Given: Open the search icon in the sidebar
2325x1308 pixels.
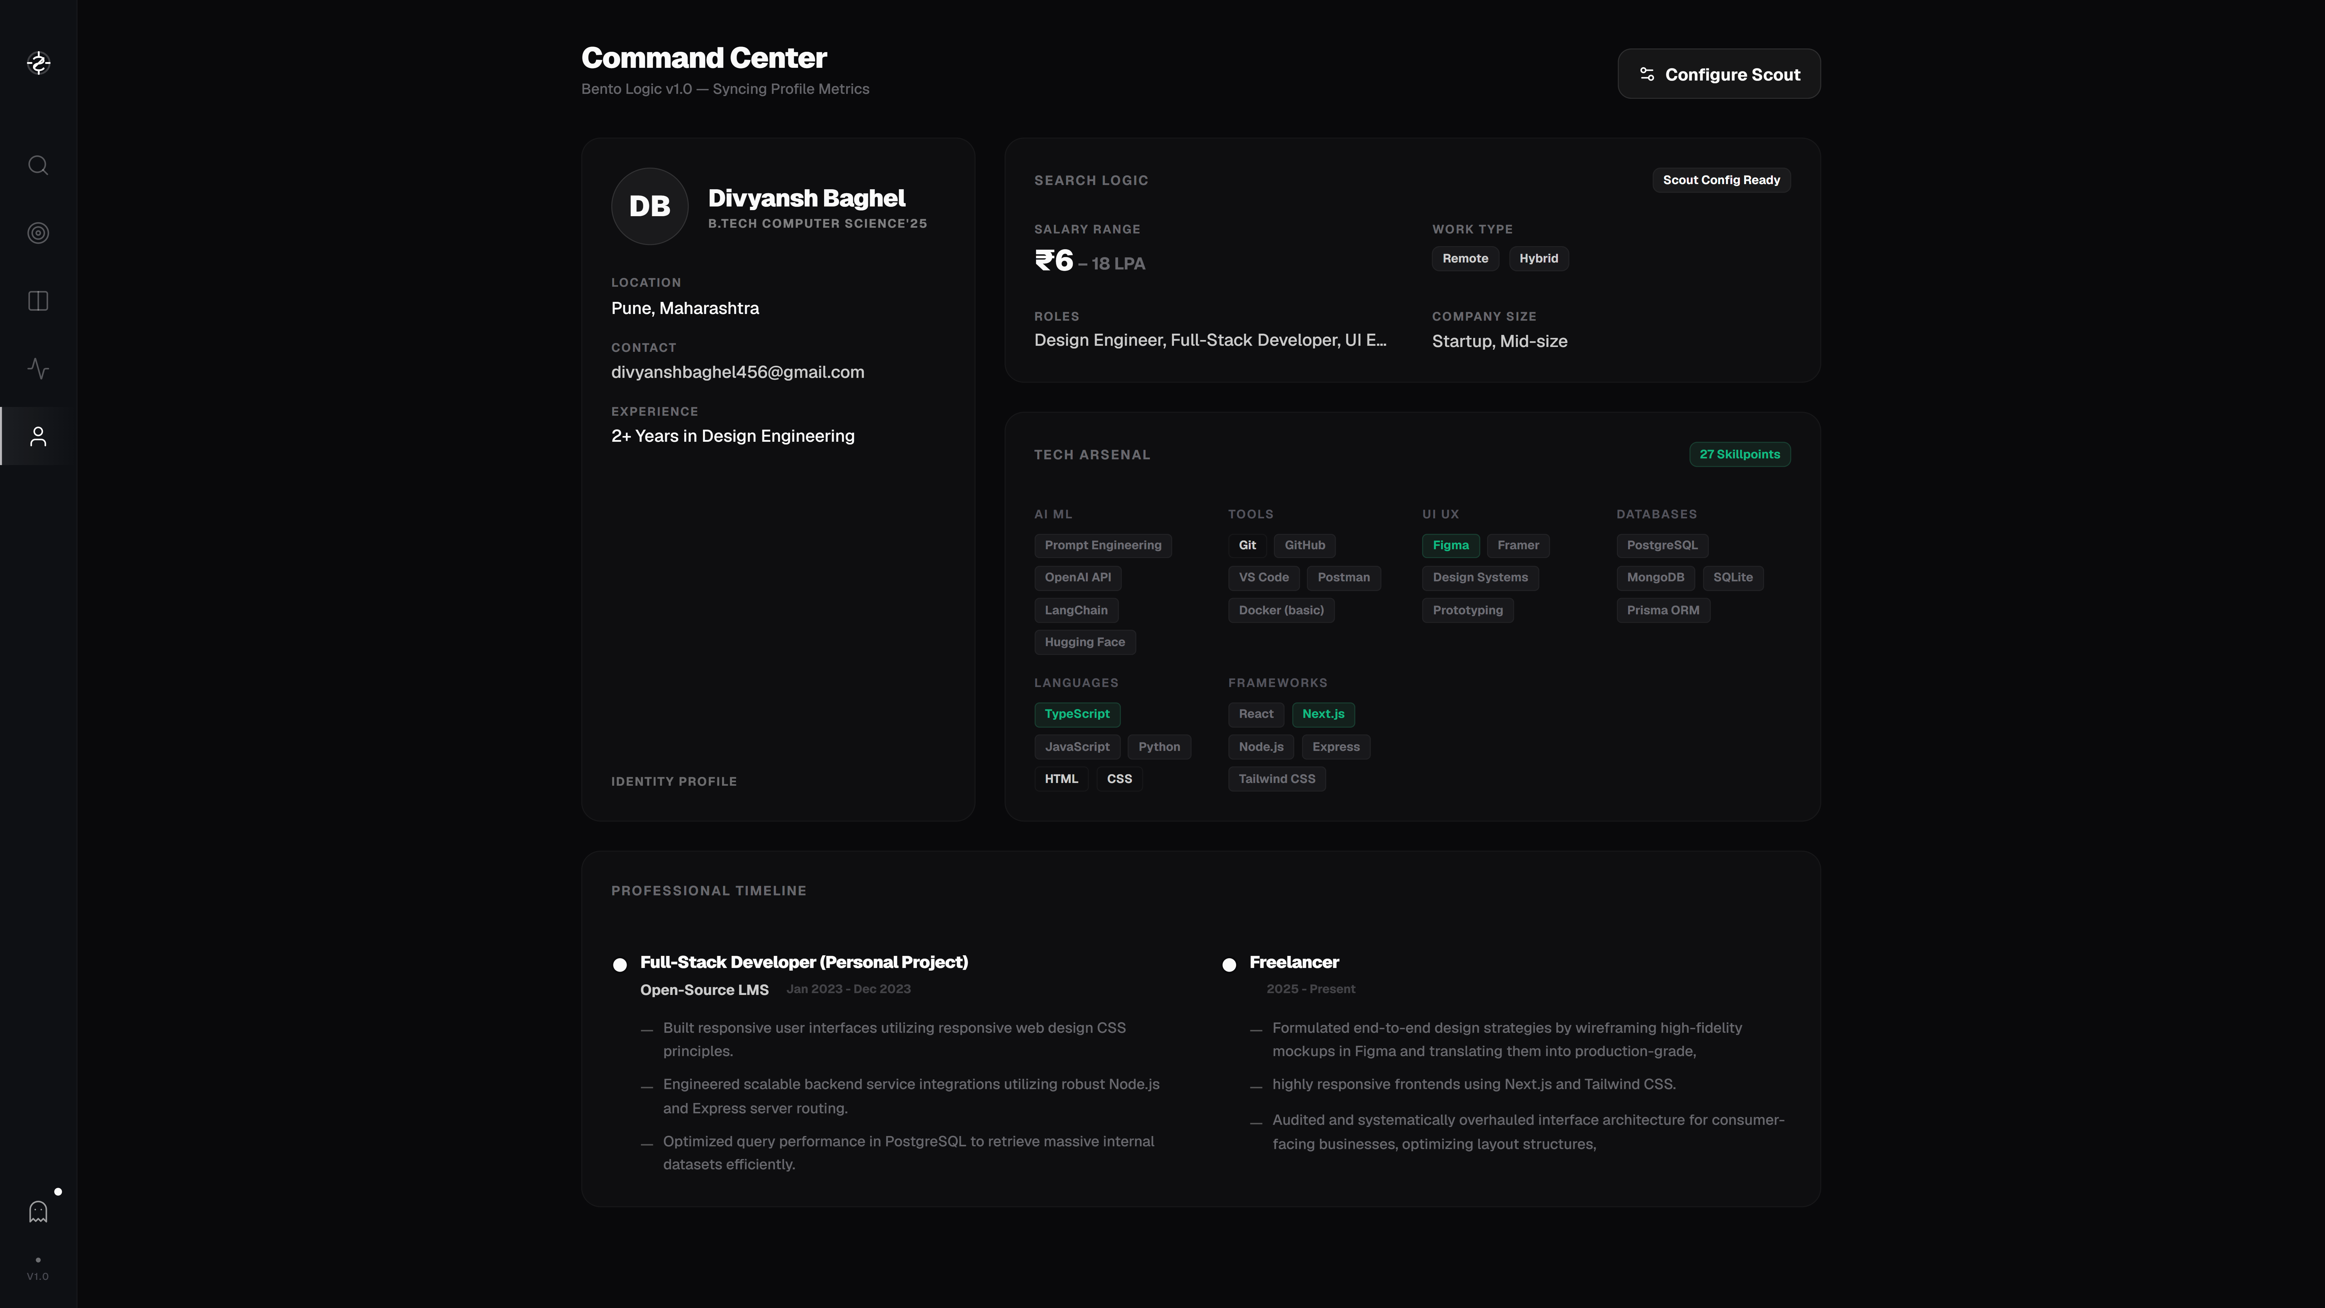Looking at the screenshot, I should pyautogui.click(x=38, y=165).
